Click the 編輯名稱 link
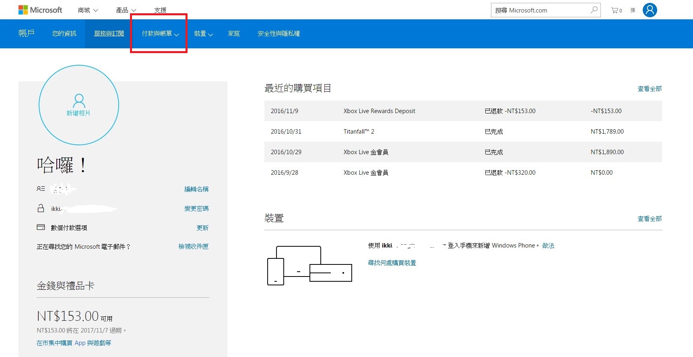 pos(196,189)
